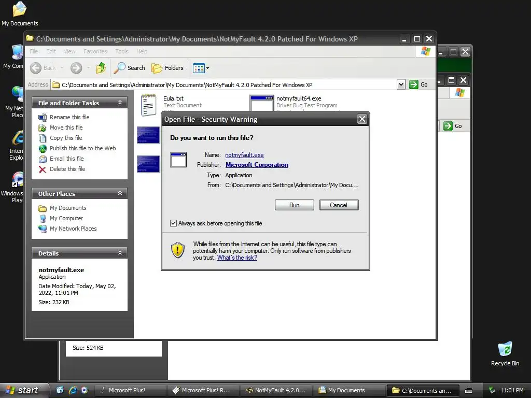This screenshot has height=398, width=531.
Task: Click the C:\Documents an... taskbar button
Action: [423, 391]
